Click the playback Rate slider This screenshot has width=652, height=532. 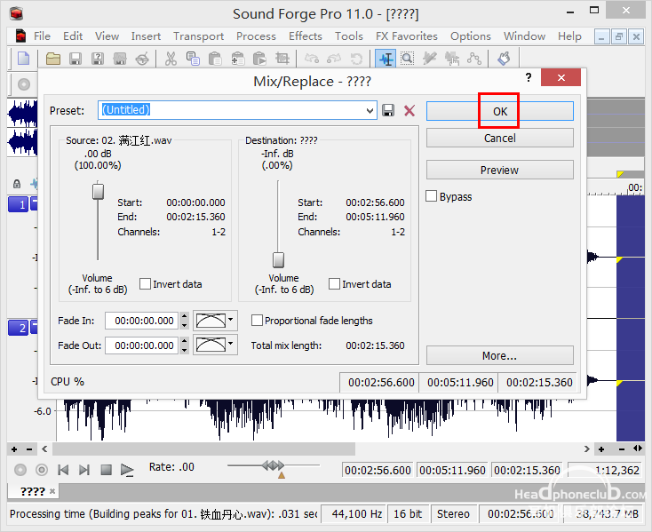click(x=274, y=465)
